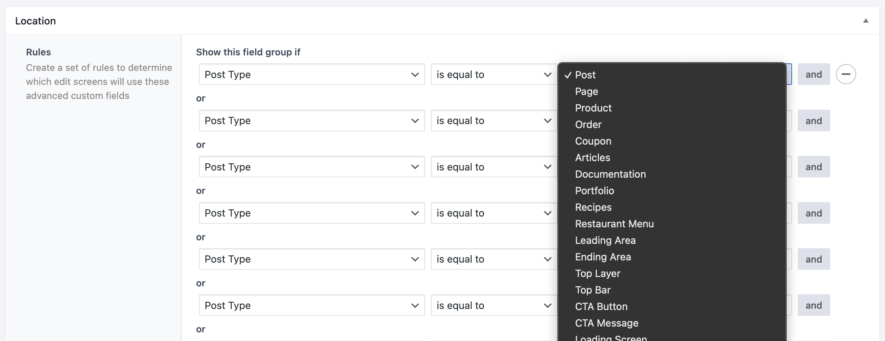Select Ending Area from the dropdown
The height and width of the screenshot is (341, 885).
[603, 257]
